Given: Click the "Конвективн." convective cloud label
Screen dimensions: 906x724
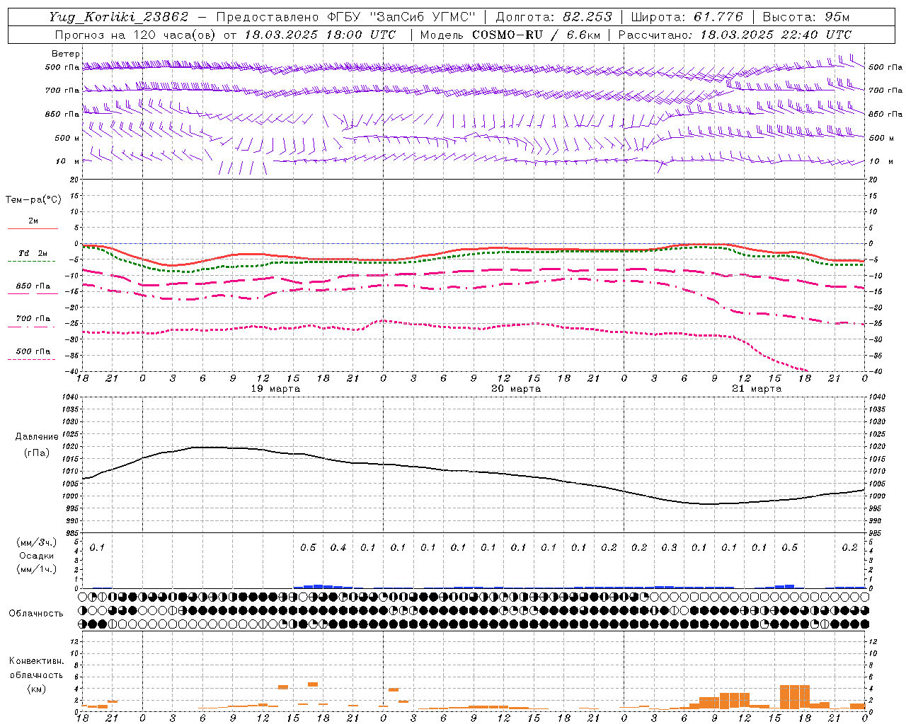Looking at the screenshot, I should [x=36, y=661].
